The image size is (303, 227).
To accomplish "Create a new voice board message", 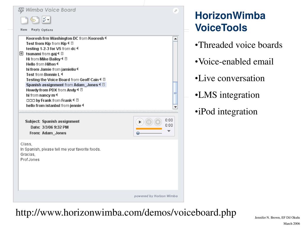I will (24, 20).
